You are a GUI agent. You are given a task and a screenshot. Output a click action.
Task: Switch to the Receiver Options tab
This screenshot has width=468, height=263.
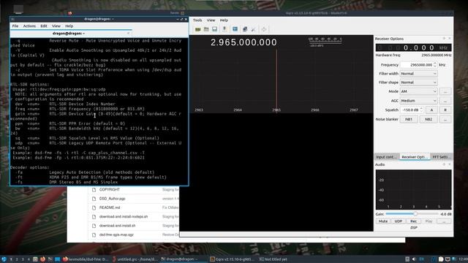pos(415,157)
